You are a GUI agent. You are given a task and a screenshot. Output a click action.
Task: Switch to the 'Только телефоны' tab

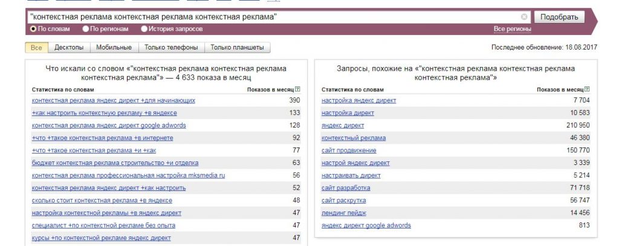(171, 48)
